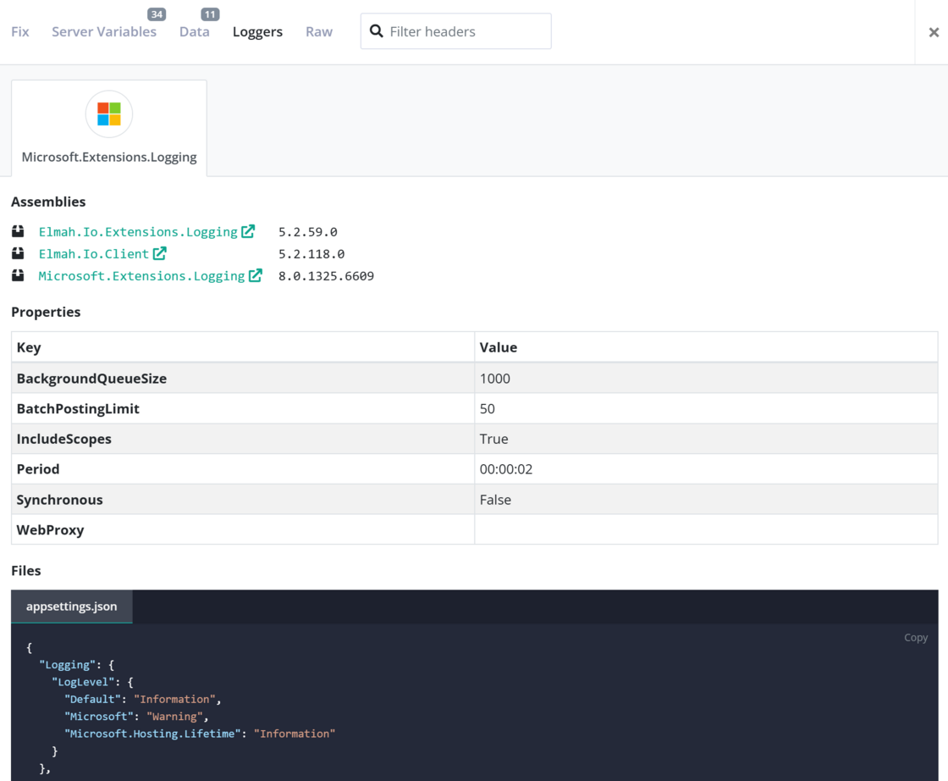948x781 pixels.
Task: Click the 11 badge above Data
Action: click(210, 14)
